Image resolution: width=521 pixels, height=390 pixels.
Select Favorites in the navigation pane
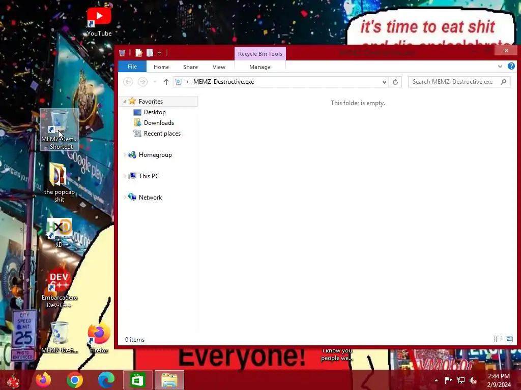(151, 102)
